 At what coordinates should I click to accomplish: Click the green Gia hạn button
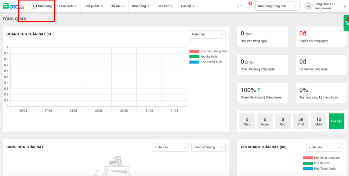point(336,121)
